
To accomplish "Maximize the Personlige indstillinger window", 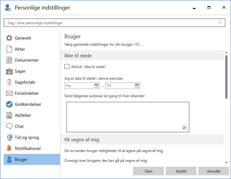I will pyautogui.click(x=209, y=8).
